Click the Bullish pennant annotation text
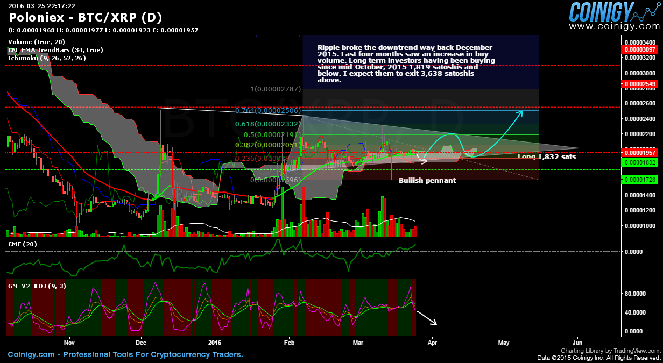The image size is (663, 363). (x=427, y=181)
